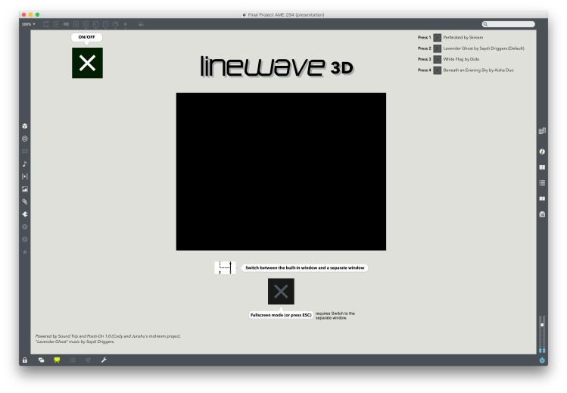Click the circle icon above the star in left sidebar
This screenshot has width=567, height=393.
coord(24,239)
